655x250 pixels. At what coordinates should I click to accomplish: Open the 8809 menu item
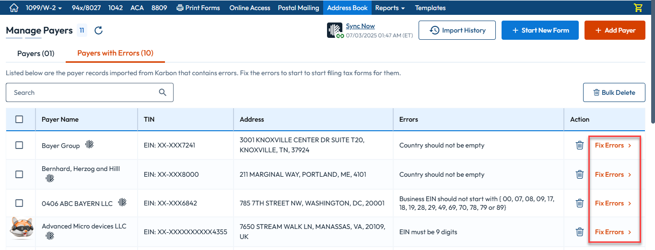(159, 8)
